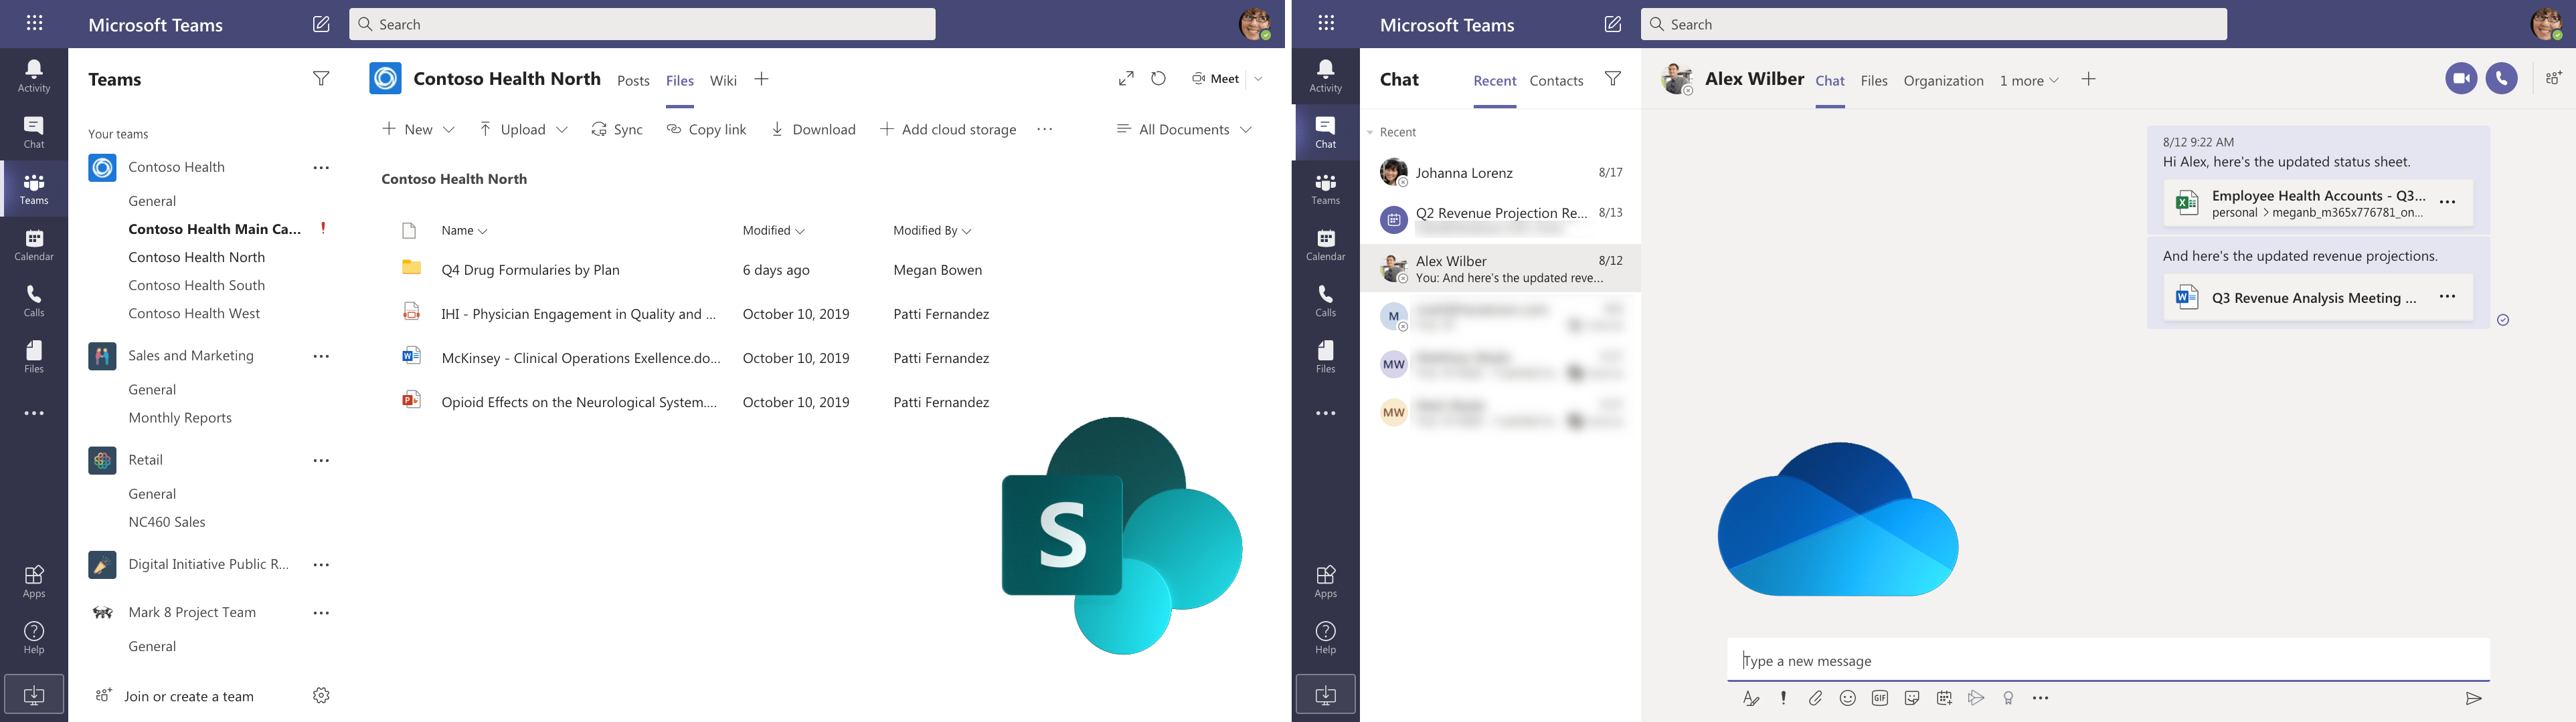
Task: Open the Contacts tab in Chat
Action: 1556,81
